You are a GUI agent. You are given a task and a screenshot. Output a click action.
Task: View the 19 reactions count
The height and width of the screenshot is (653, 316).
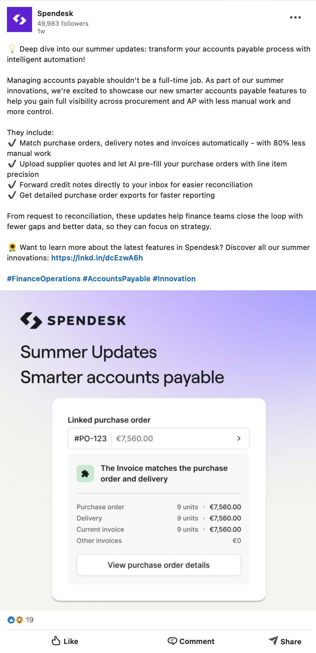[x=30, y=620]
